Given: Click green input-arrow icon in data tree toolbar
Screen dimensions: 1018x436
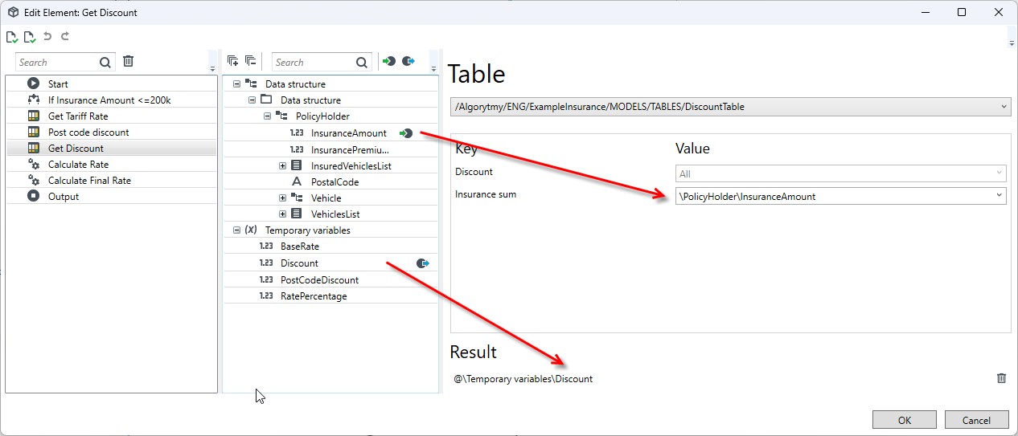Looking at the screenshot, I should pyautogui.click(x=388, y=61).
